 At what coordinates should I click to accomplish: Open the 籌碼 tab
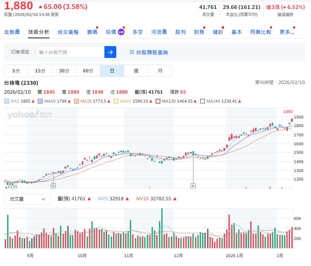pyautogui.click(x=92, y=32)
